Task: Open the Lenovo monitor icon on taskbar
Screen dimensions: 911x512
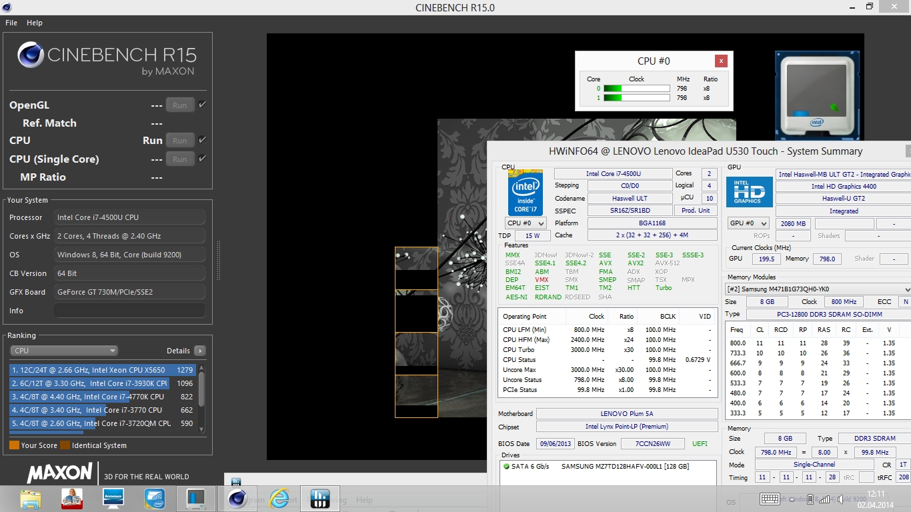Action: 113,498
